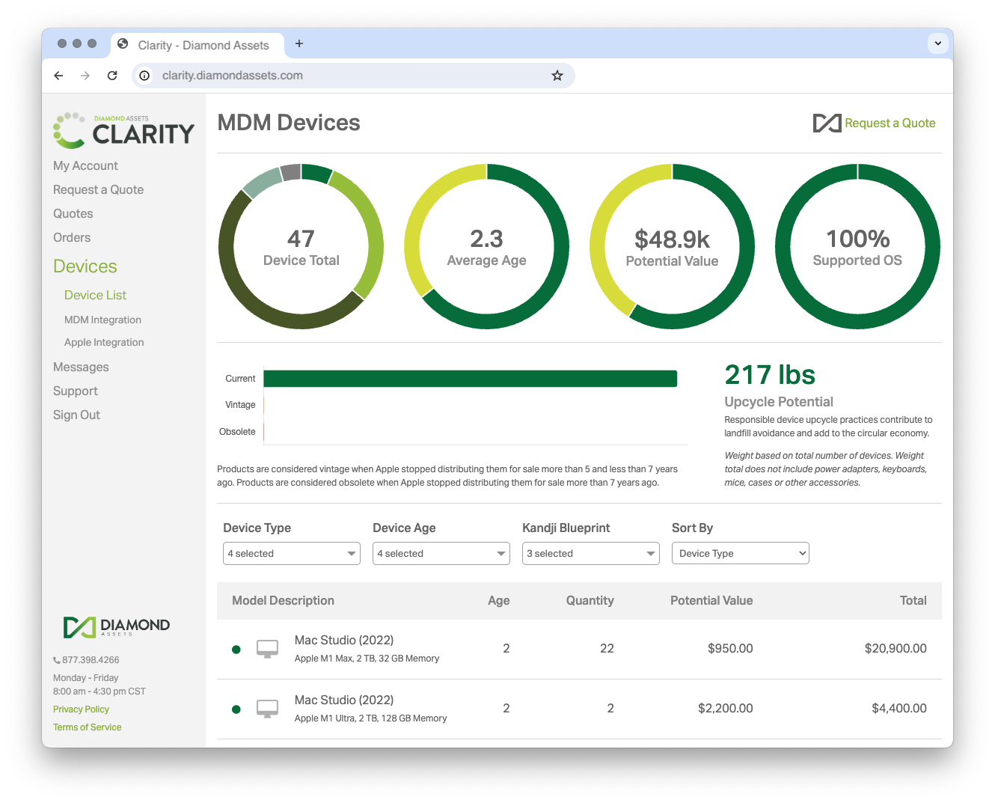Click the $4,400.00 total cell

(x=899, y=709)
